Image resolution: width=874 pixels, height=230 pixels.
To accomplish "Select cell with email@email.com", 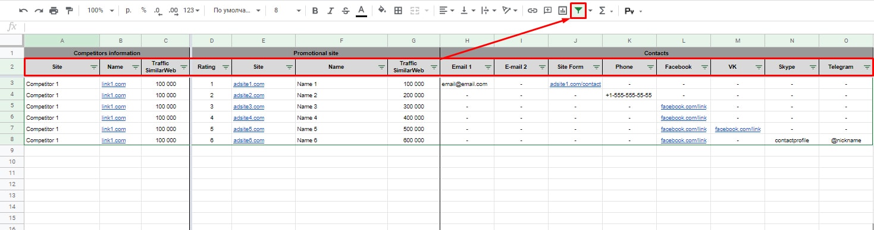I will point(467,84).
